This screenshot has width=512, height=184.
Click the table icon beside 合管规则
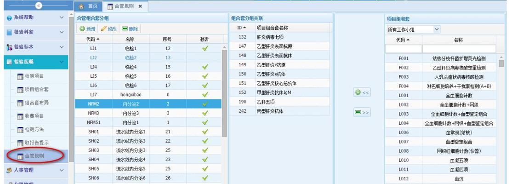click(x=20, y=156)
